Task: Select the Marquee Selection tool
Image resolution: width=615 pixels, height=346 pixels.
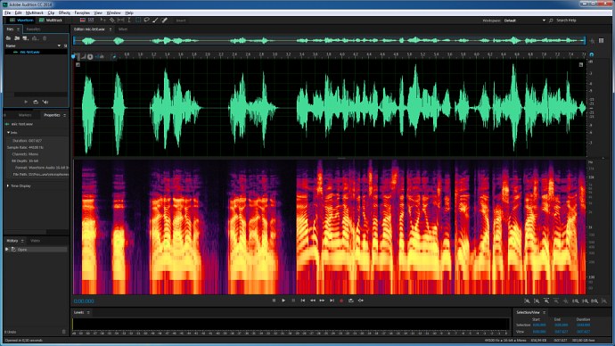Action: pyautogui.click(x=137, y=20)
